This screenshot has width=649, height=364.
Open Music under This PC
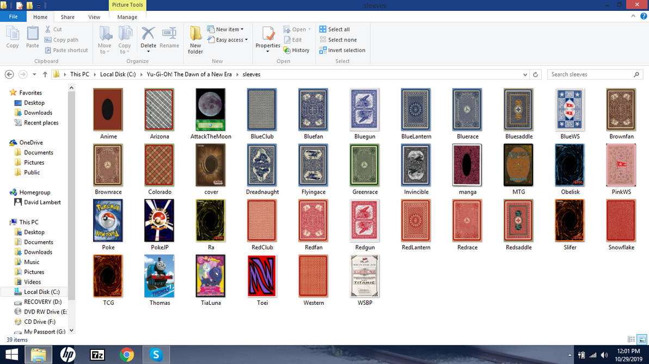[32, 262]
